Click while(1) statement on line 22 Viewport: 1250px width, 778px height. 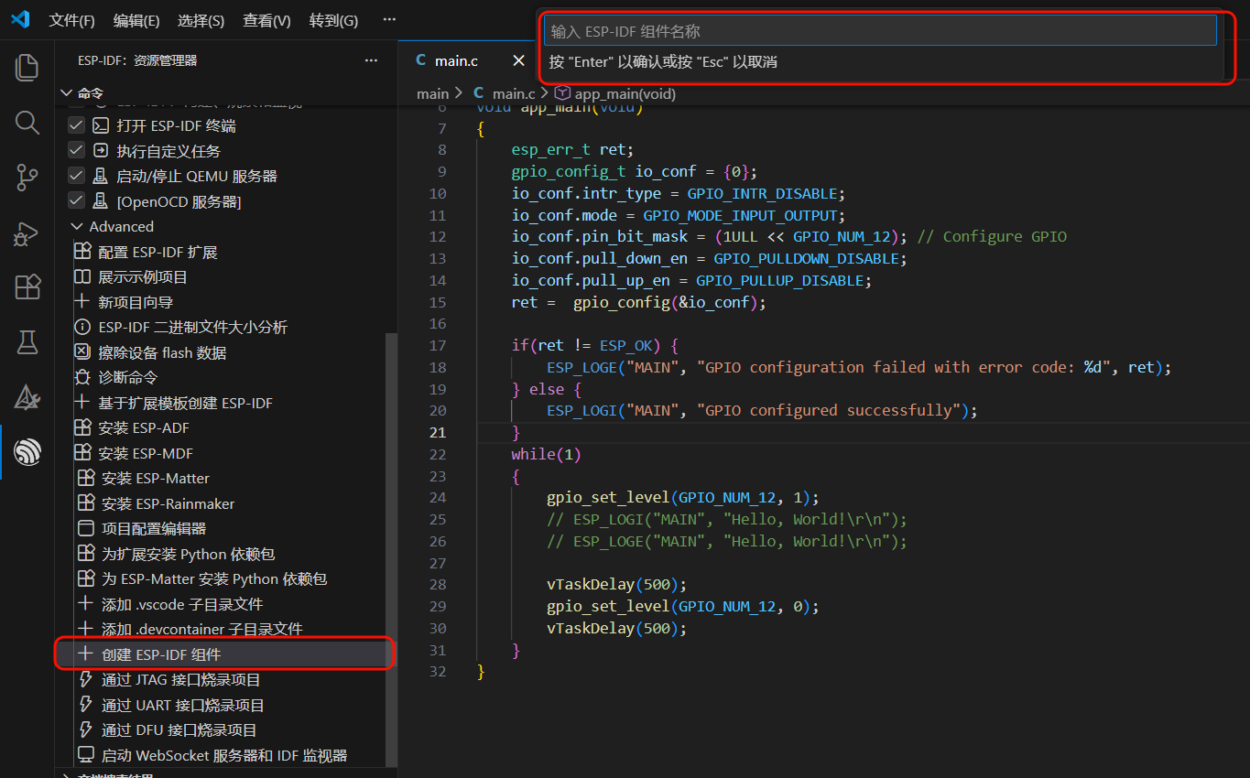tap(547, 454)
